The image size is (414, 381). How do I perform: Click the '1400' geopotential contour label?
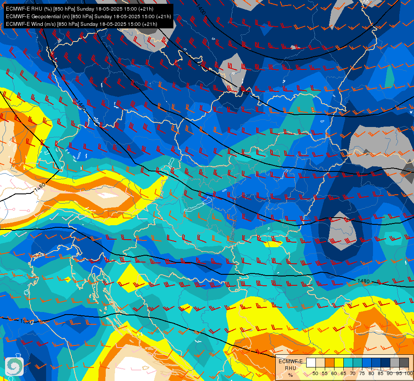coord(201,10)
